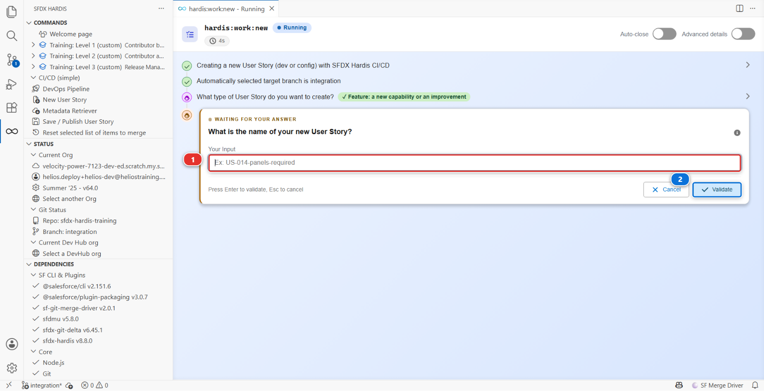This screenshot has height=391, width=764.
Task: Open the Run and Debug view
Action: [12, 84]
